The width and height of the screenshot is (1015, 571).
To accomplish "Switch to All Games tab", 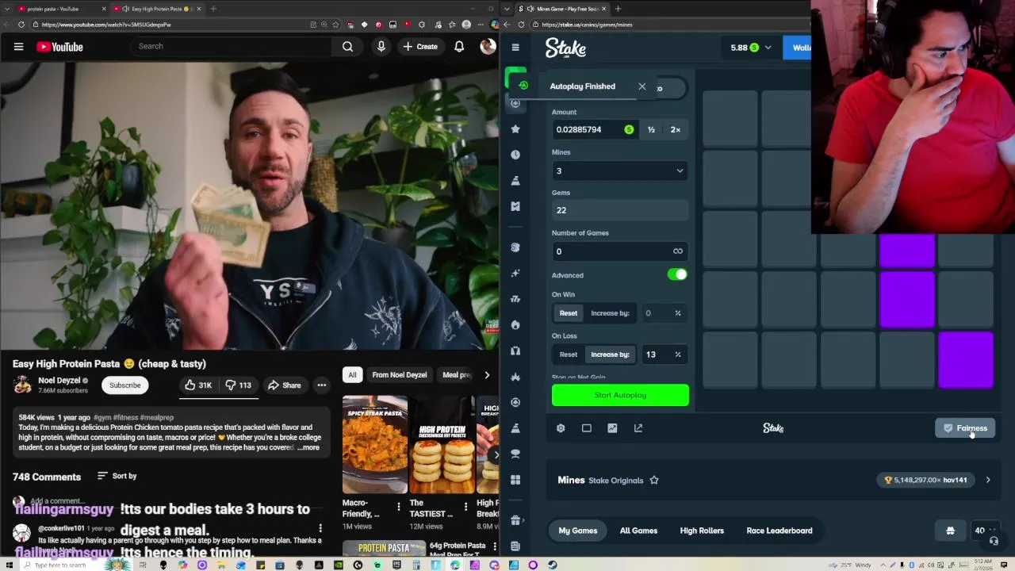I will (638, 531).
